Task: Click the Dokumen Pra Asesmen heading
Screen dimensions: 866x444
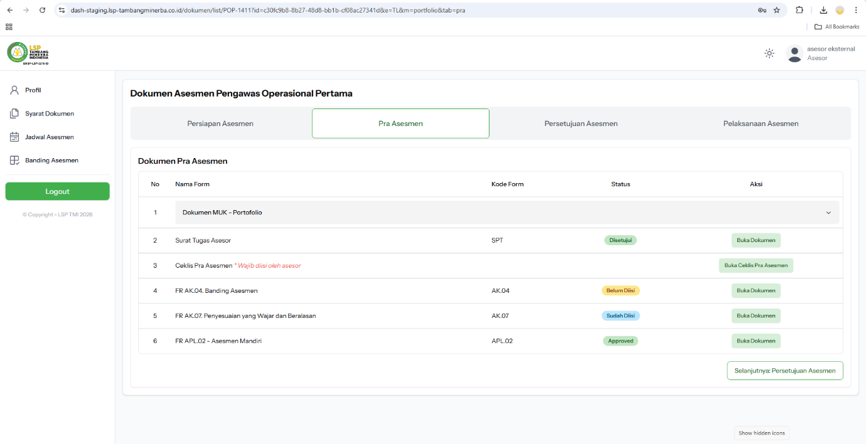Action: coord(183,161)
